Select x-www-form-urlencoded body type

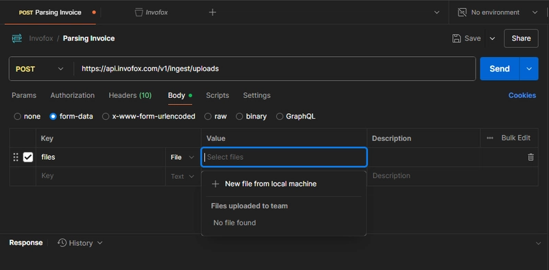[106, 116]
